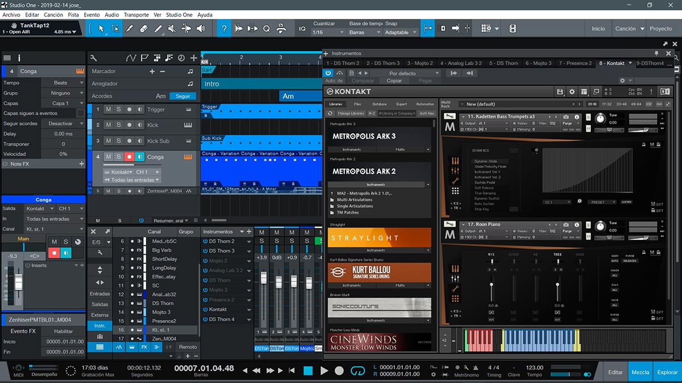Screen dimensions: 682x383
Task: Open the tempo track clock icon
Action: (x=181, y=58)
